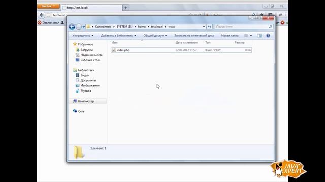Select the index.php file
325x182 pixels.
click(181, 50)
